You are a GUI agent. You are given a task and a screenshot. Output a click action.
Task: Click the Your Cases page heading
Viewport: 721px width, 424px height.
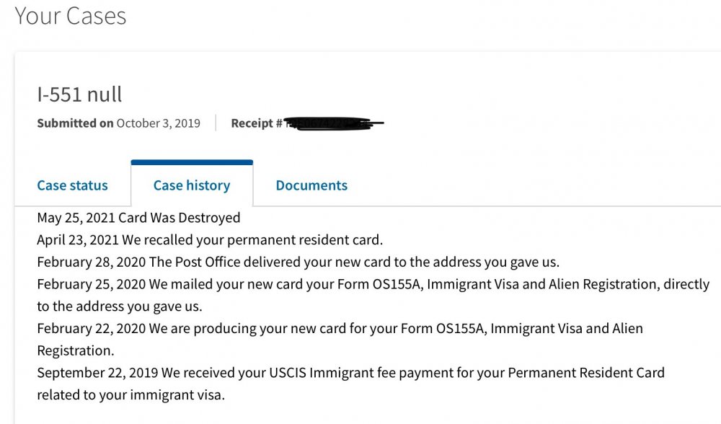71,16
